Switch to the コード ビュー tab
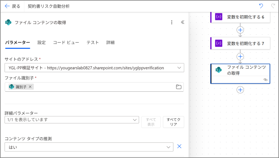The height and width of the screenshot is (158, 279). [66, 42]
